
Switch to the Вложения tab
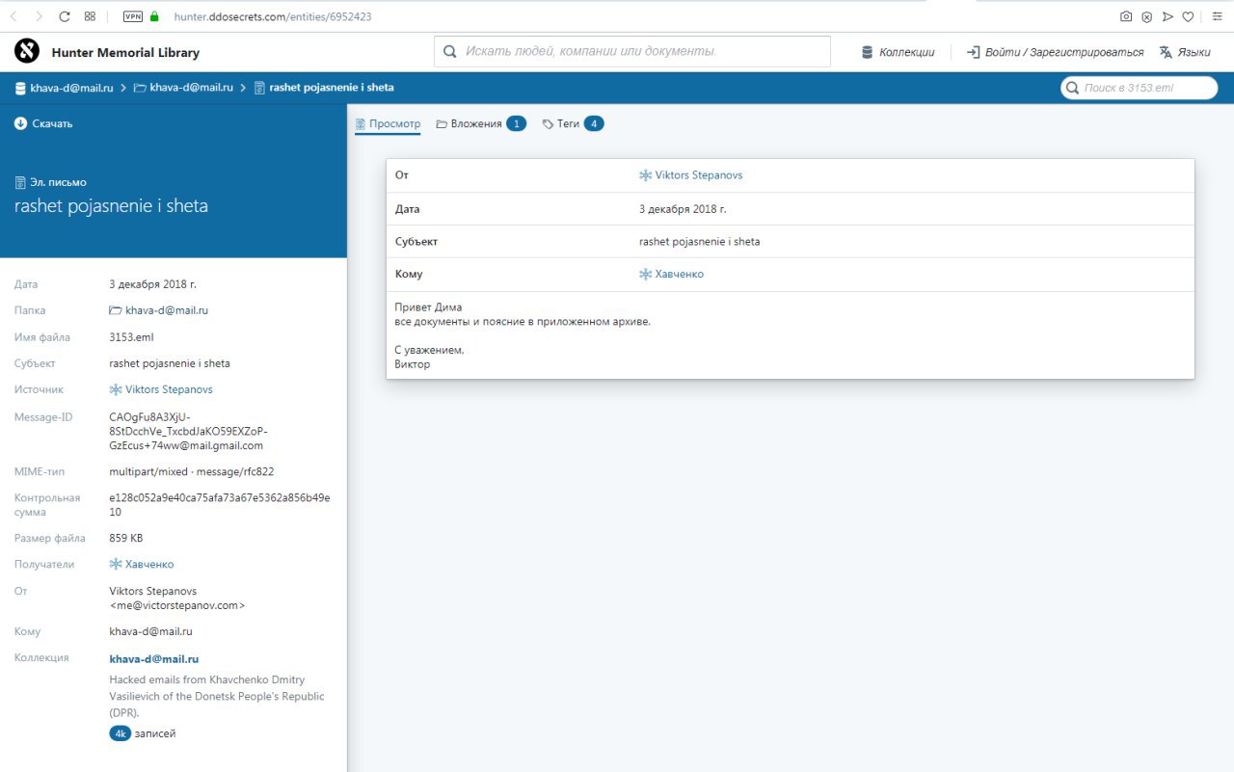[x=481, y=123]
